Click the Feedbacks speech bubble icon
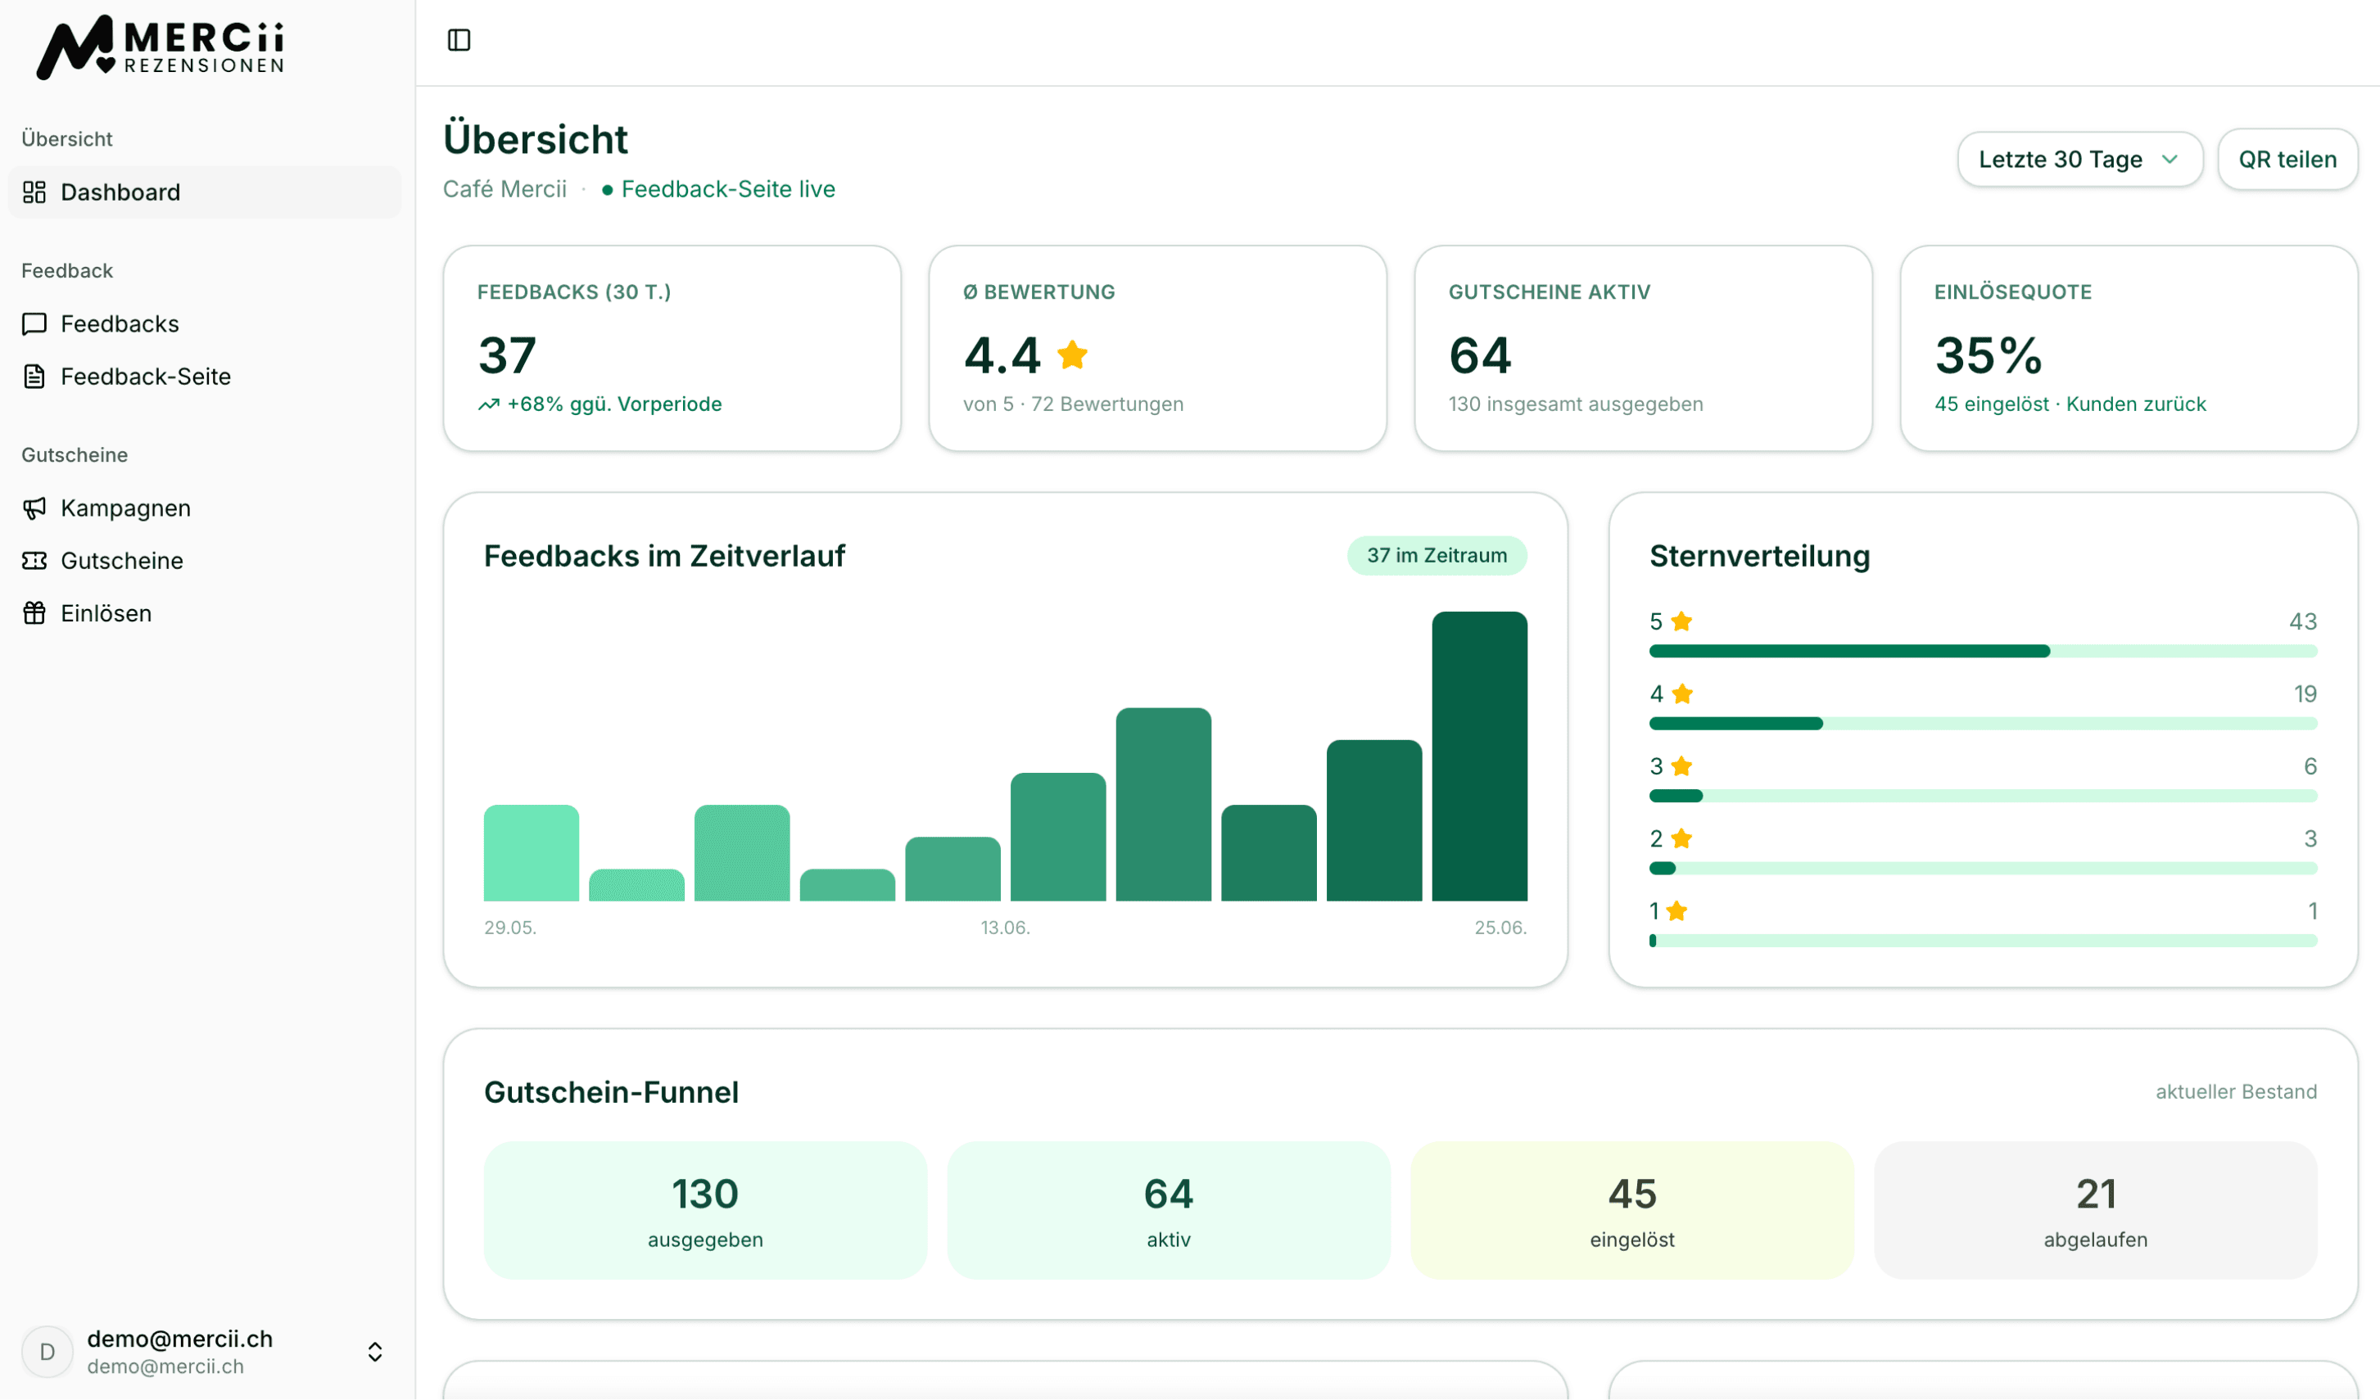This screenshot has height=1400, width=2380. [34, 324]
